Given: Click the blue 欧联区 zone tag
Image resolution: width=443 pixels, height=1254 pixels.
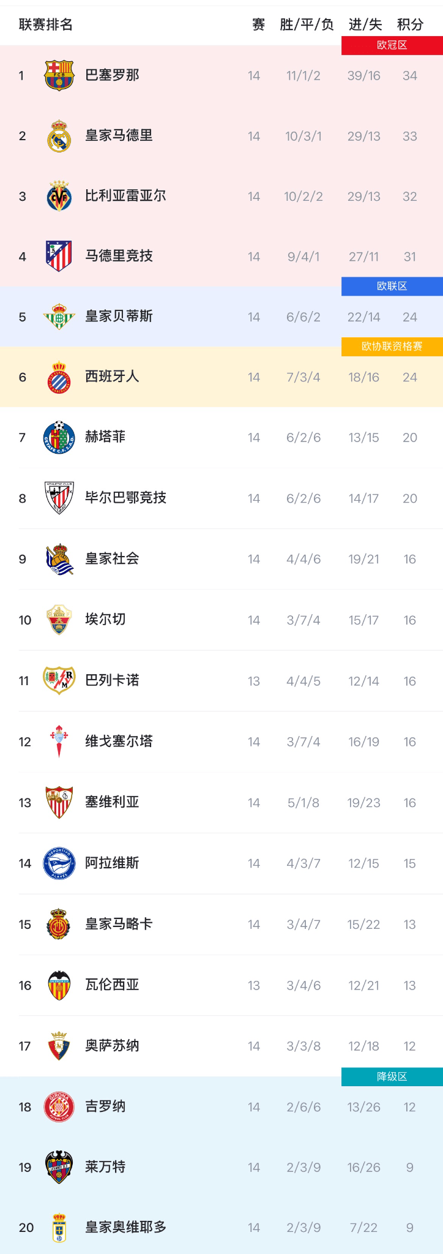Looking at the screenshot, I should pos(392,287).
